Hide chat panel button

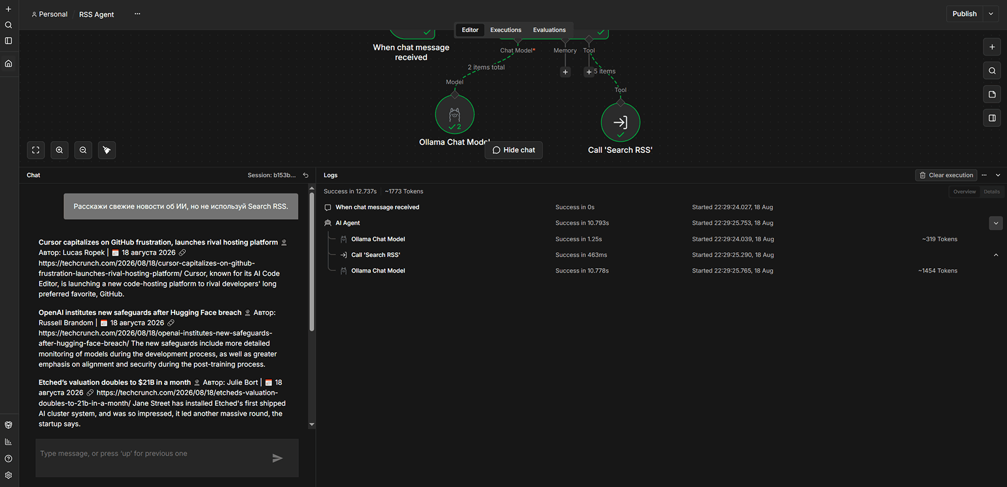pyautogui.click(x=513, y=150)
